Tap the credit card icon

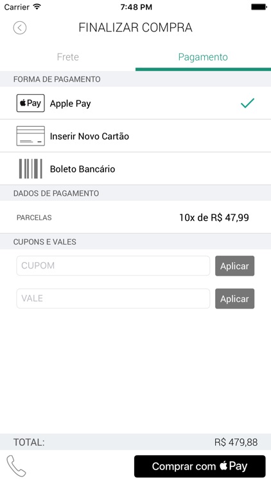pos(30,136)
